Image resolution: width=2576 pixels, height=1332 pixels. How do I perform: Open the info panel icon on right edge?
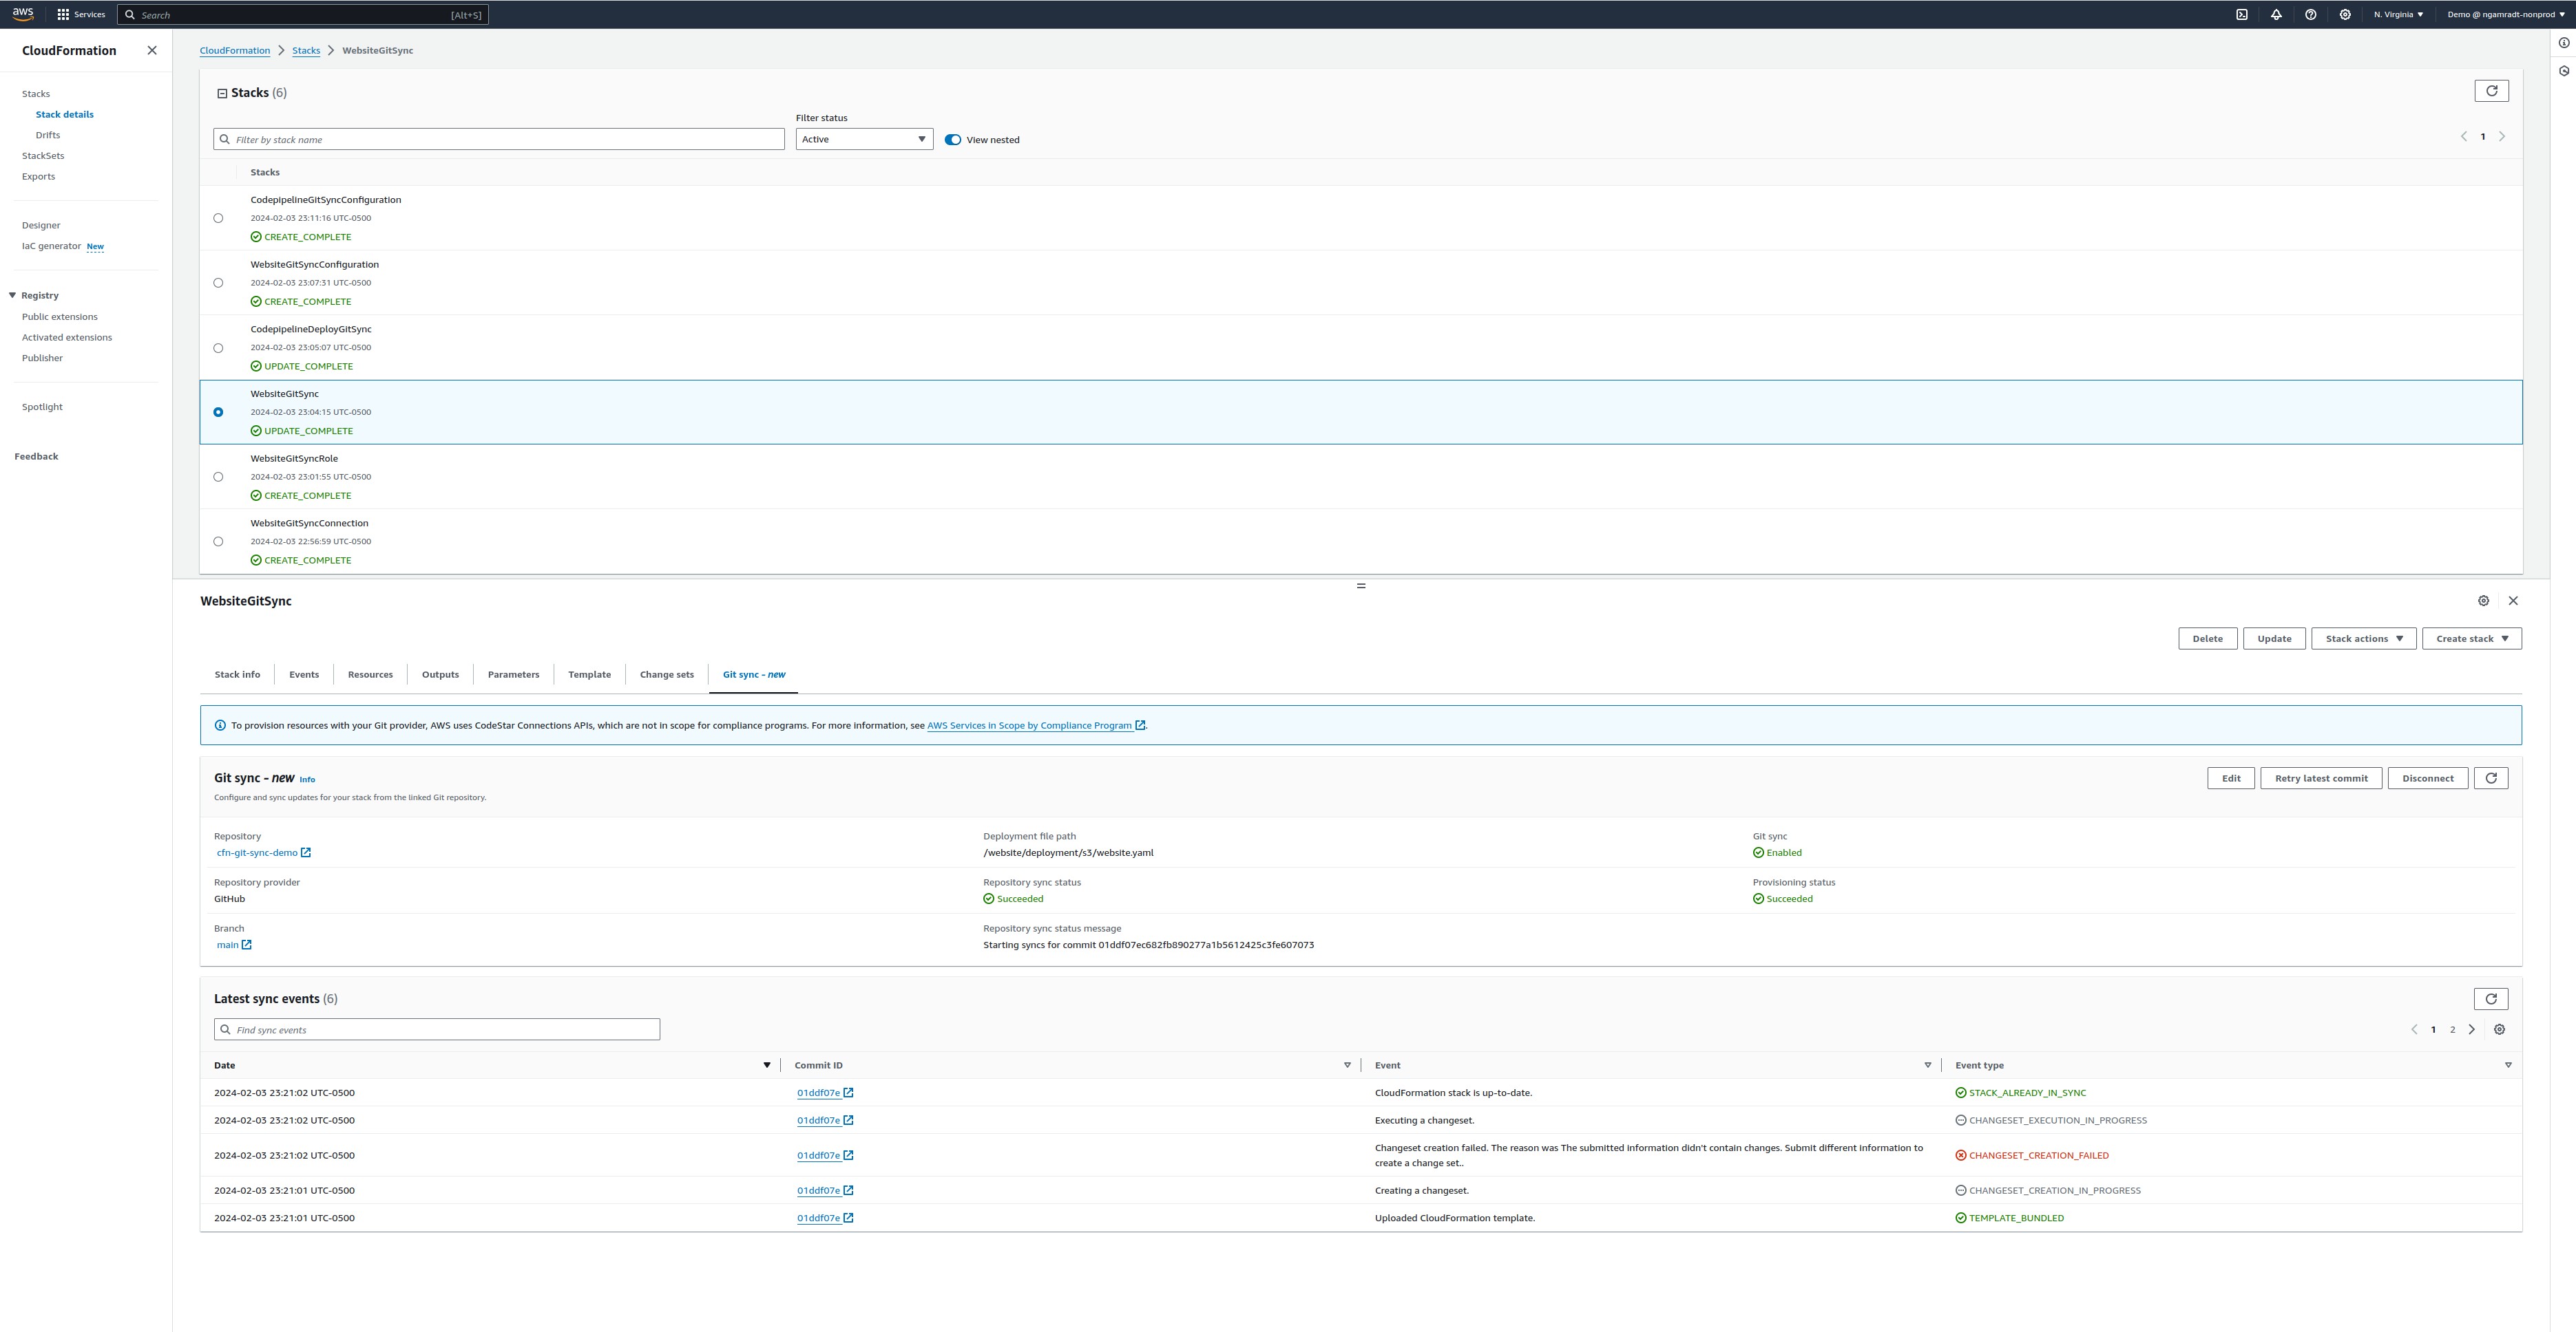(2564, 43)
